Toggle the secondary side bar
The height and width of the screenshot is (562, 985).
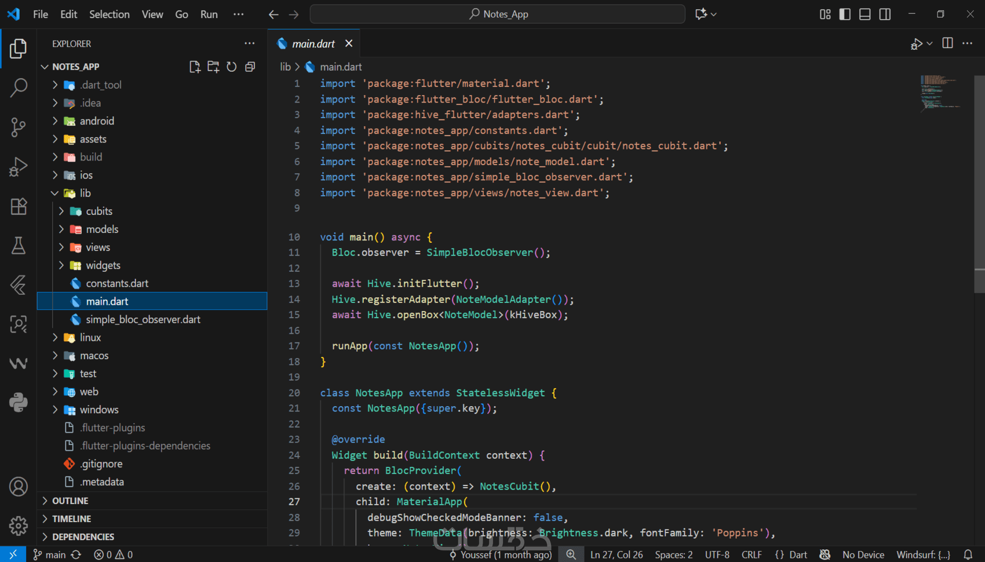[x=885, y=14]
